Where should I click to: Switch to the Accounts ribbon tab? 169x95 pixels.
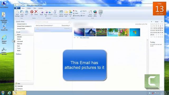(x=41, y=8)
